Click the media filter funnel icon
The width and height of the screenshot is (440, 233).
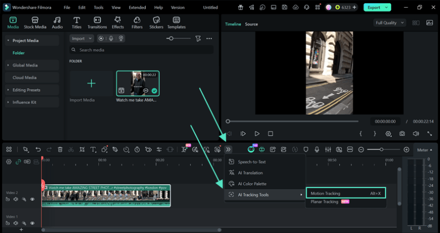198,39
